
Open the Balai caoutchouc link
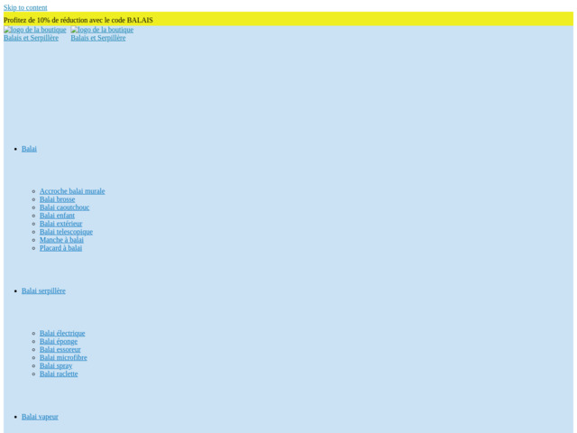tap(64, 207)
